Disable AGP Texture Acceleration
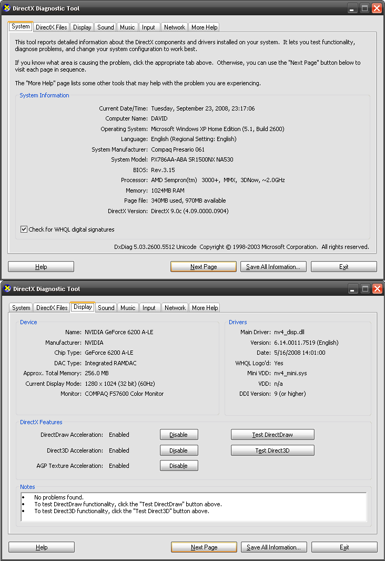 click(x=179, y=465)
